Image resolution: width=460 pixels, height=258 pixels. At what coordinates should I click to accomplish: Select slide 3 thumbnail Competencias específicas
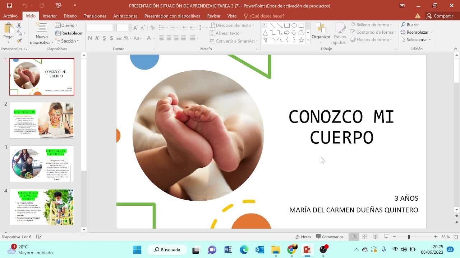pyautogui.click(x=42, y=164)
